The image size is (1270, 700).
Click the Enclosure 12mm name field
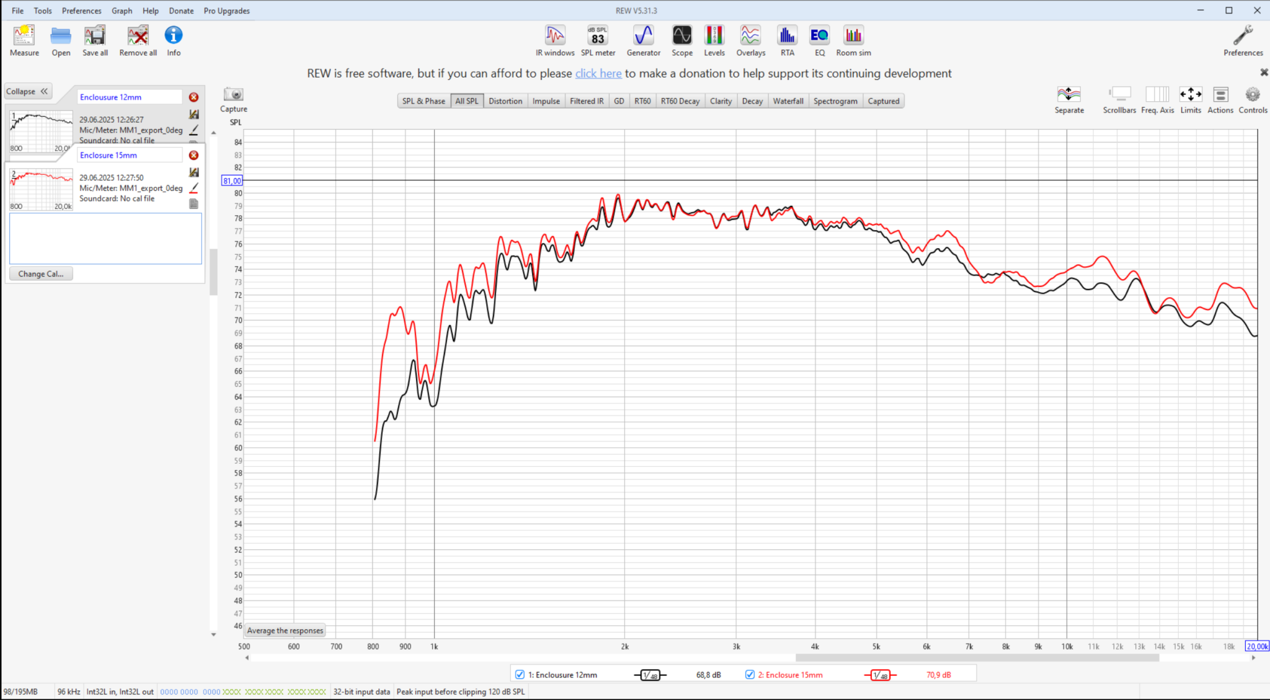[x=130, y=97]
